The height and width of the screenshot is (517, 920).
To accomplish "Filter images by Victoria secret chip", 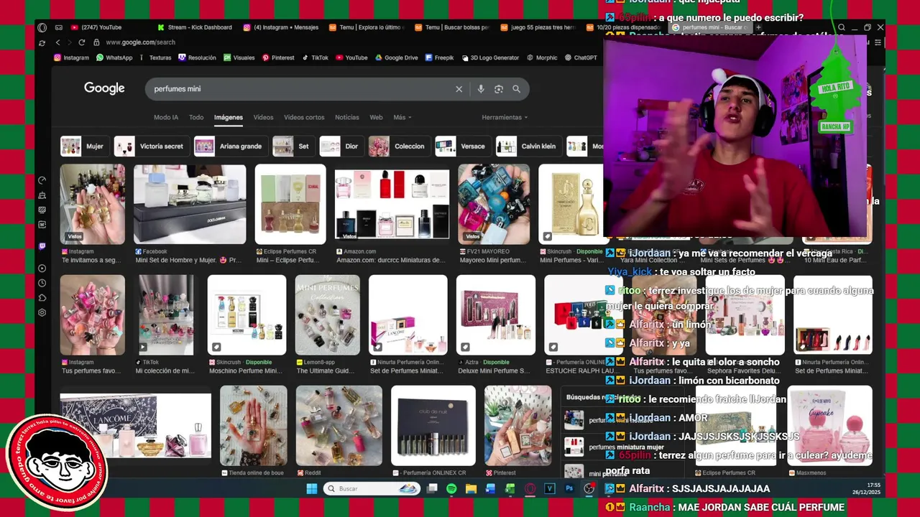I will pyautogui.click(x=152, y=146).
